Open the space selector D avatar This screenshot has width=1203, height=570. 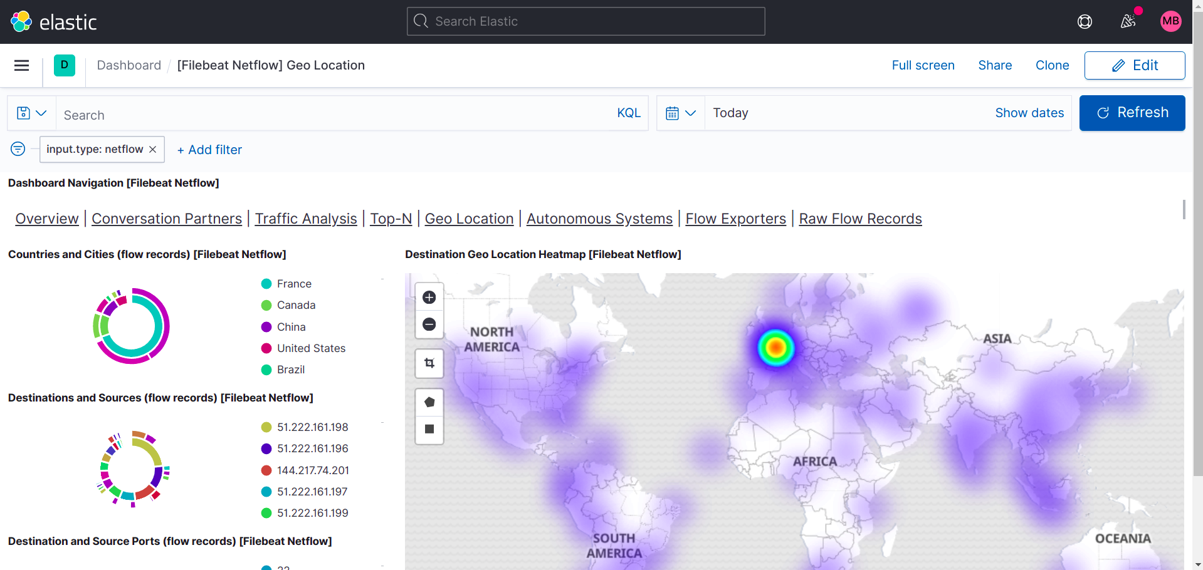65,65
